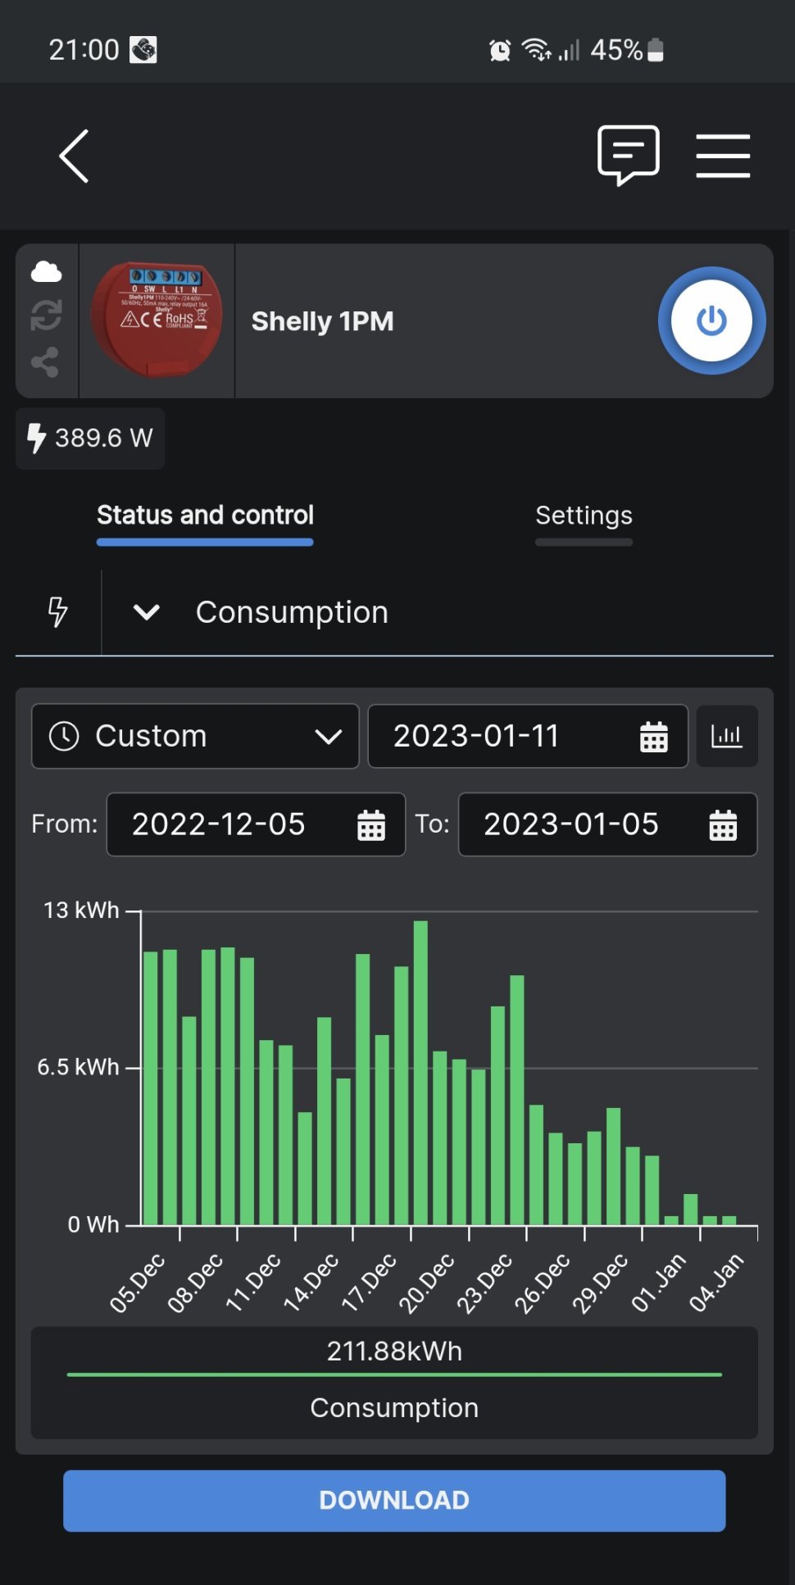Screen dimensions: 795x1585
Task: Switch chart type with bar chart icon
Action: point(726,736)
